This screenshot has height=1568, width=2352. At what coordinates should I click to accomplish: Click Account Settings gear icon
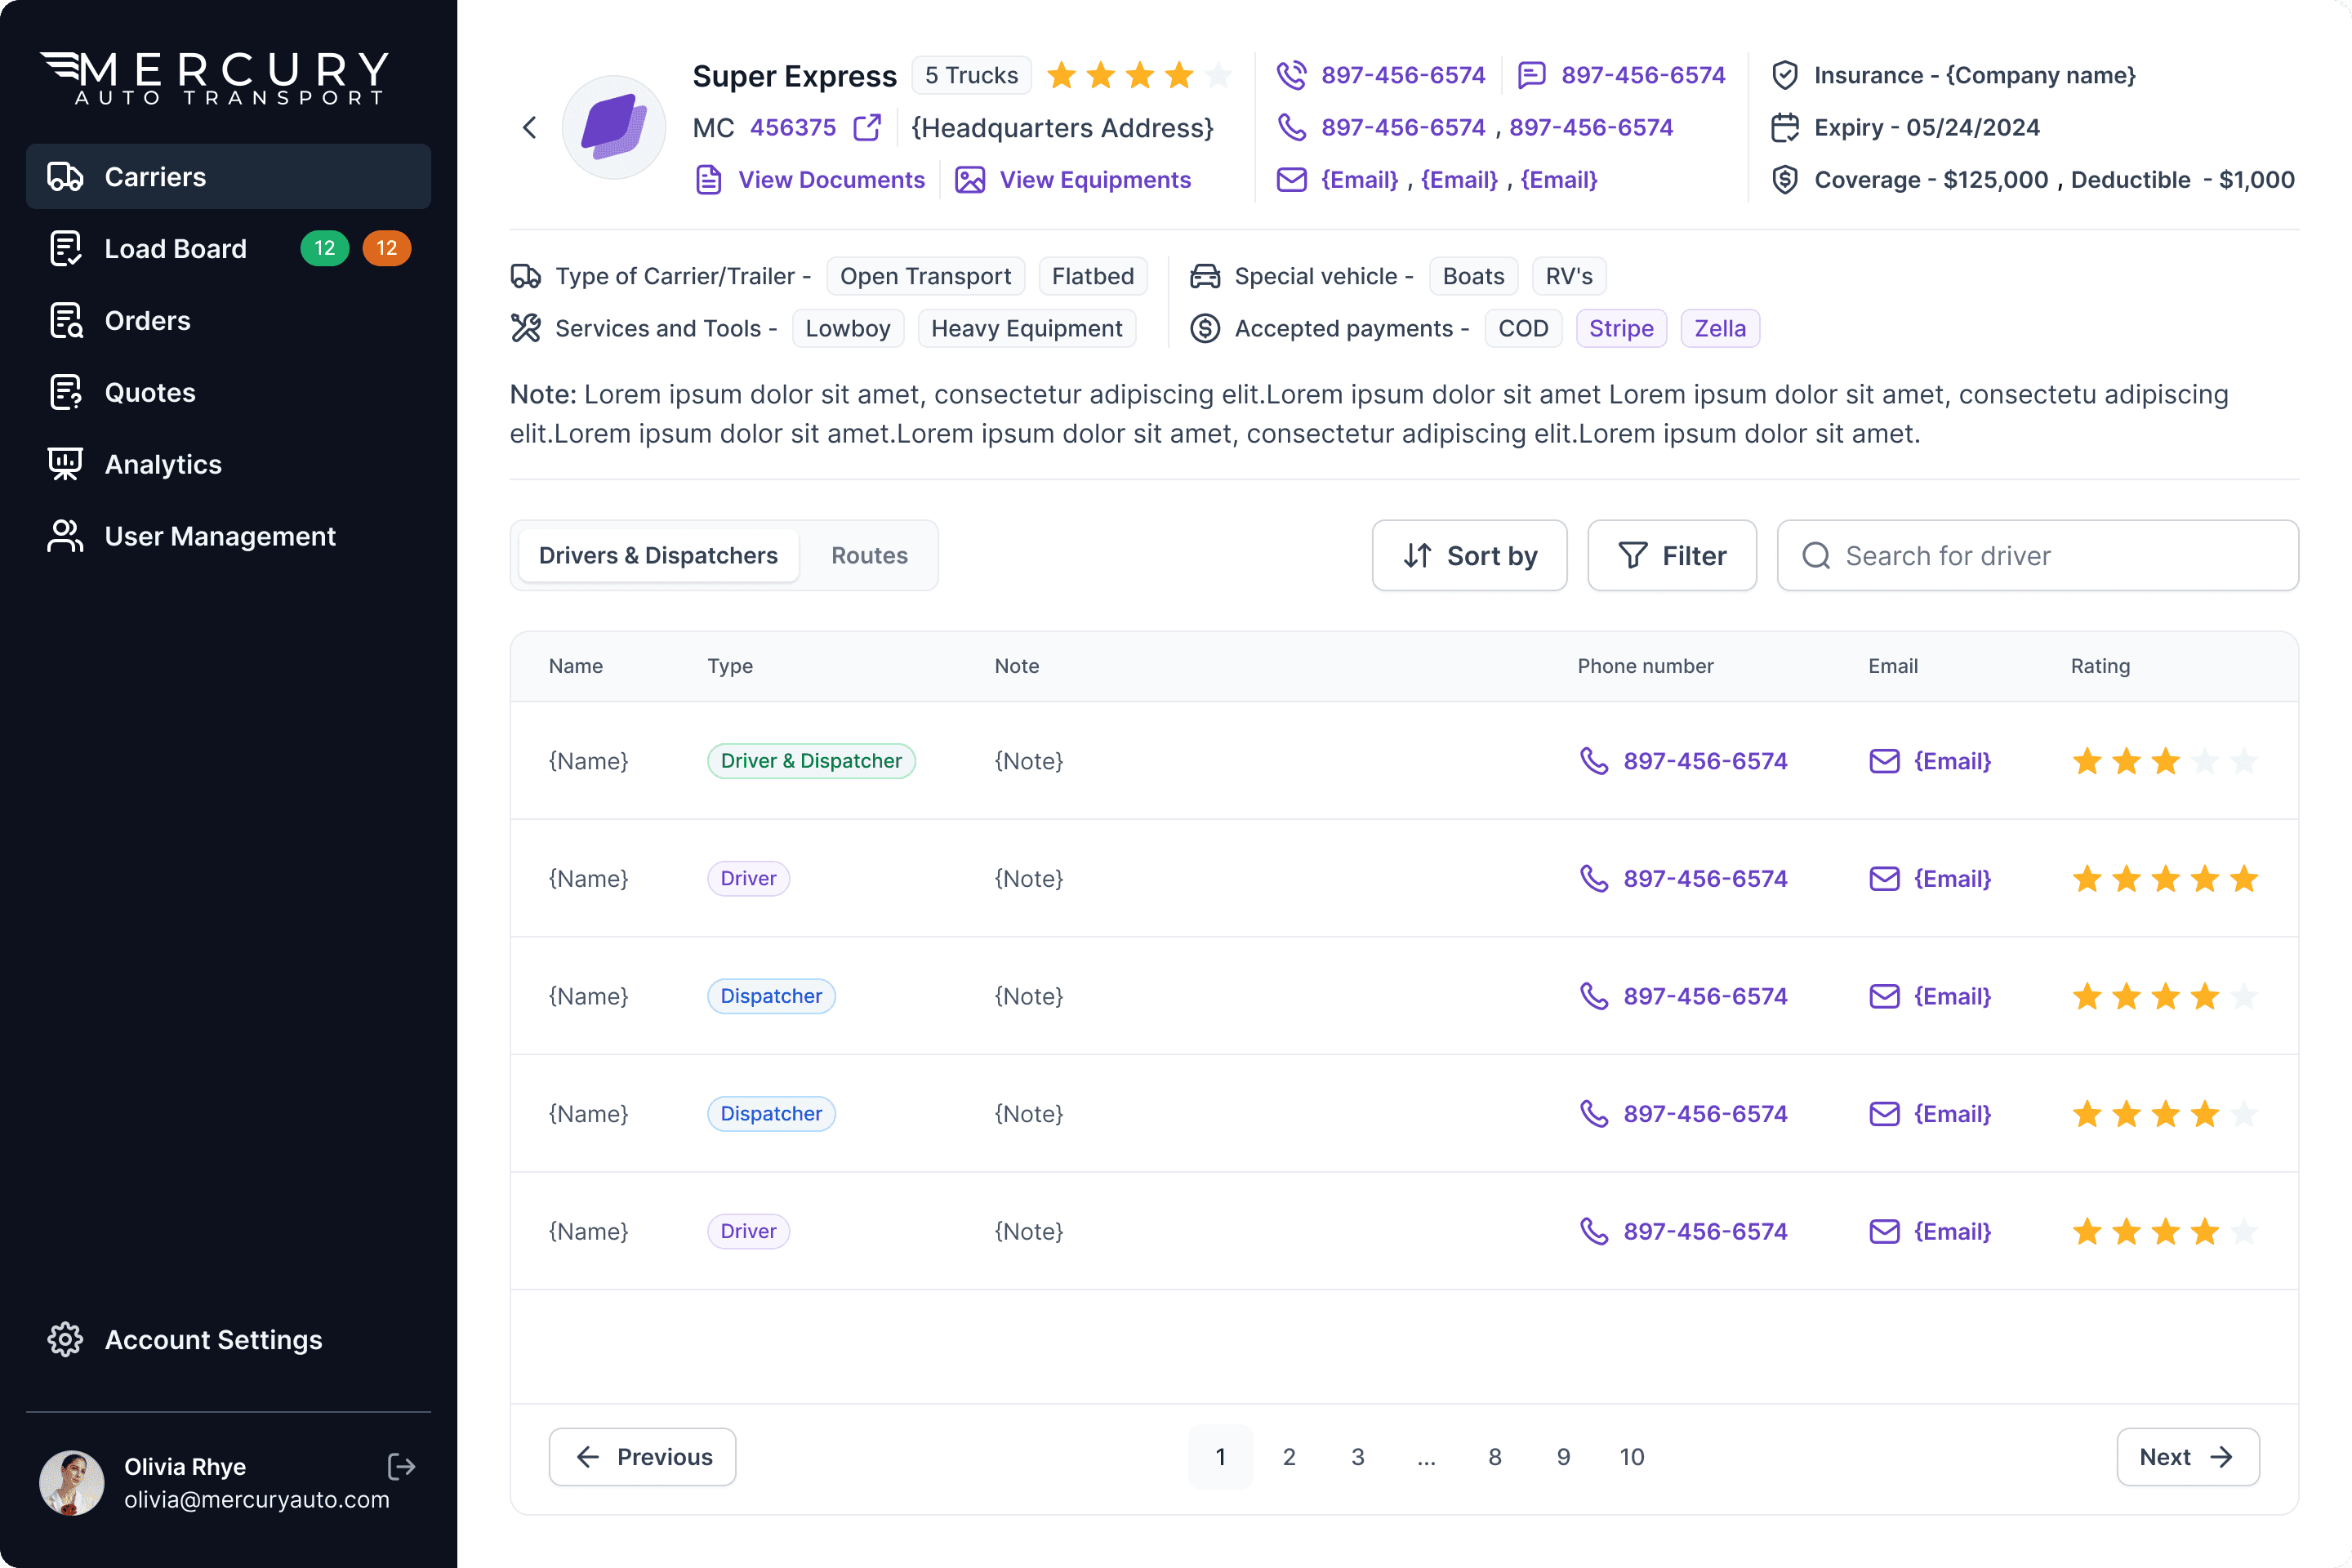tap(66, 1339)
